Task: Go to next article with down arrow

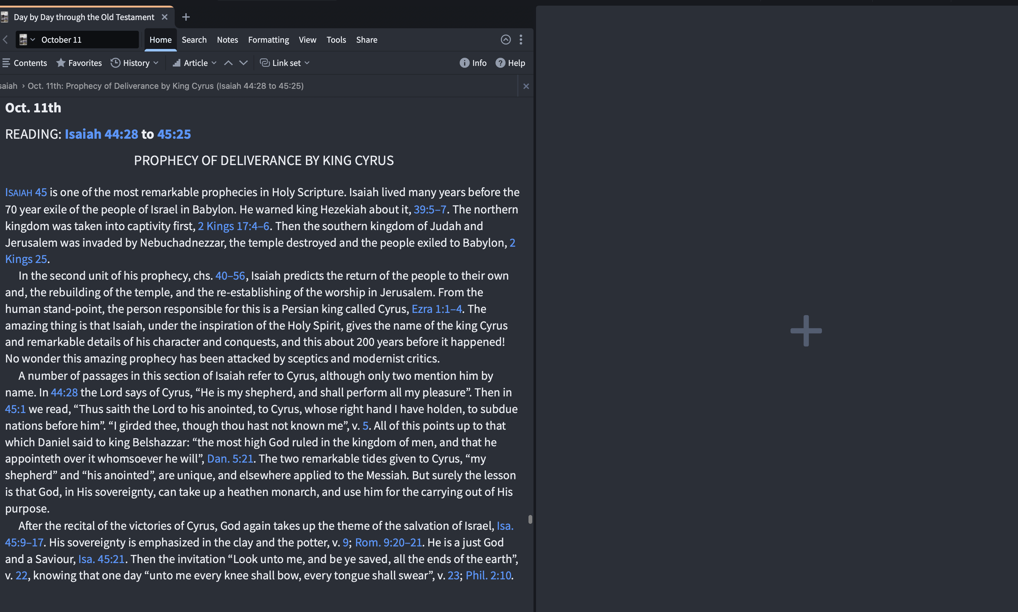Action: tap(244, 63)
